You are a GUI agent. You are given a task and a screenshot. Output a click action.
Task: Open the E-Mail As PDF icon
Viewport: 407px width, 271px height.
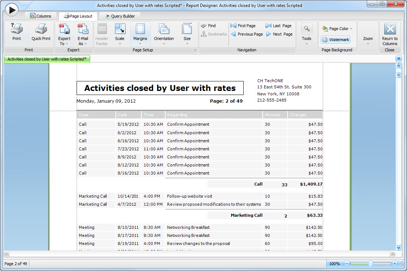pyautogui.click(x=83, y=29)
